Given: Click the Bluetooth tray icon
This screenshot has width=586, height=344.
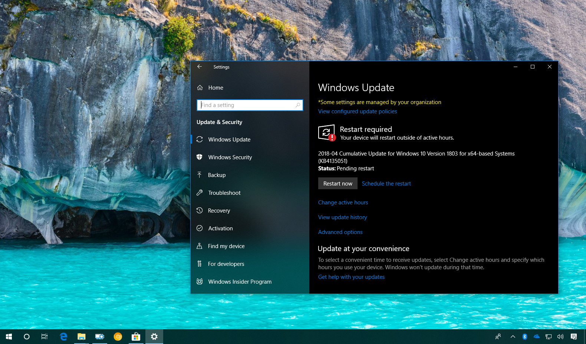Looking at the screenshot, I should click(x=525, y=337).
